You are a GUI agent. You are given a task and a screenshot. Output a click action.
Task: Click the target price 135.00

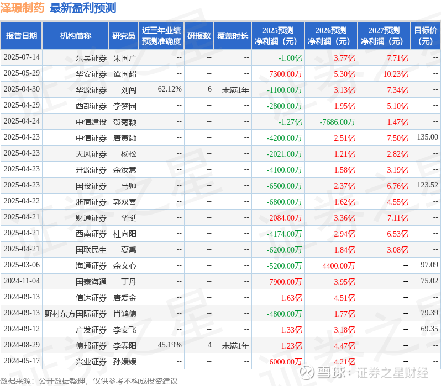point(428,137)
